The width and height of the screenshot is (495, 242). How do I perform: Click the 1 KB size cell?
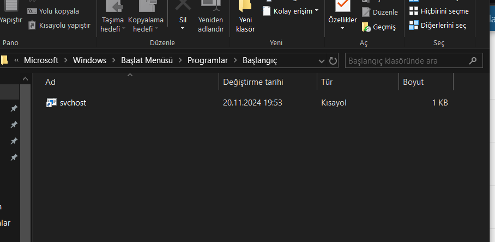pos(440,103)
